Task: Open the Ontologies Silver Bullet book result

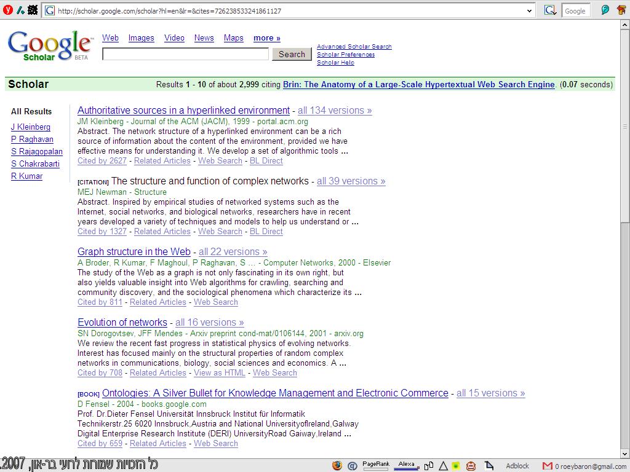Action: [275, 393]
